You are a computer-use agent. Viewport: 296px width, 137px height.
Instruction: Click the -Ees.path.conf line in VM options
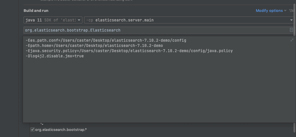click(106, 40)
